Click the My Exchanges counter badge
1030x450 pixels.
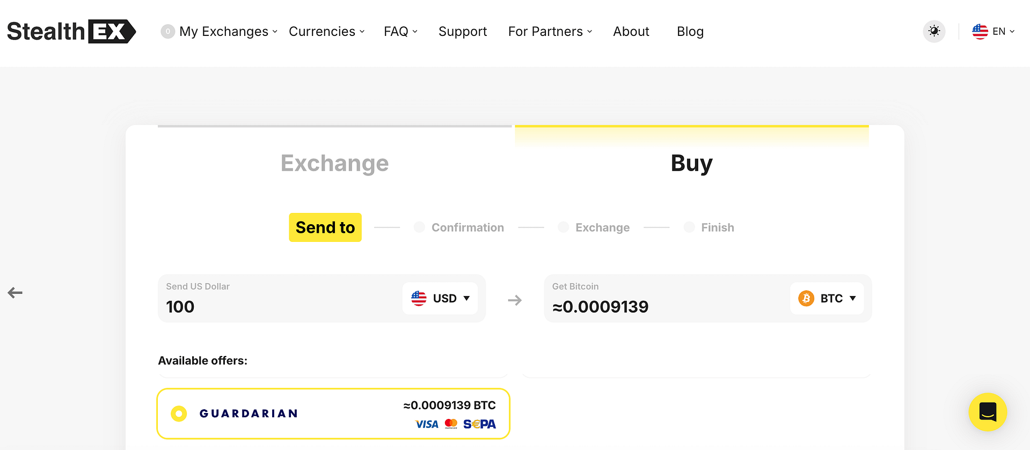(167, 32)
